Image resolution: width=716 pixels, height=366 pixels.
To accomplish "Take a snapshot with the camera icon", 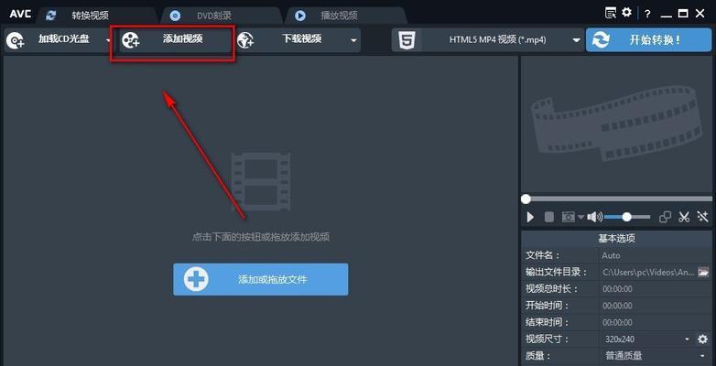I will pyautogui.click(x=568, y=217).
